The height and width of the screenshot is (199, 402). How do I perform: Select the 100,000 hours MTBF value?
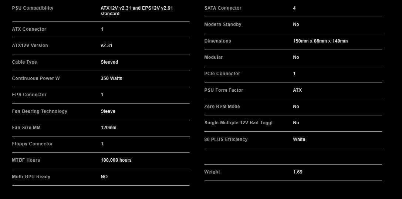point(116,160)
